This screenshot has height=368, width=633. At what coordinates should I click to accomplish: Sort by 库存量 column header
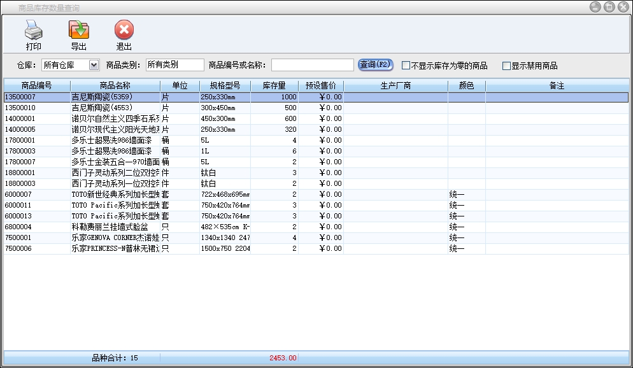pos(274,85)
